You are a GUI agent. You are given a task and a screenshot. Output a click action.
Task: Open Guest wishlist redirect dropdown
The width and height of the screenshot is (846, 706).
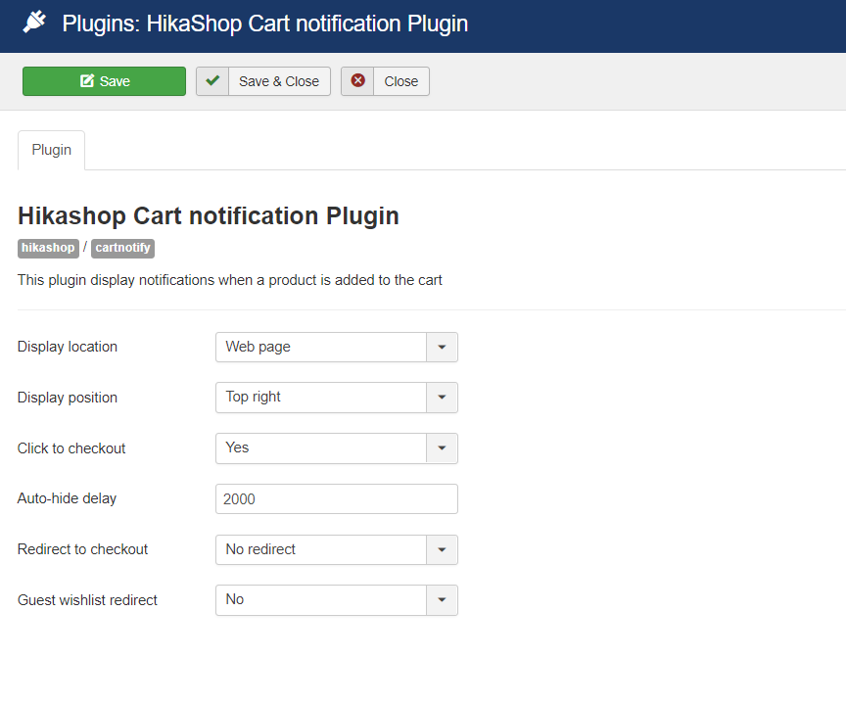point(336,600)
